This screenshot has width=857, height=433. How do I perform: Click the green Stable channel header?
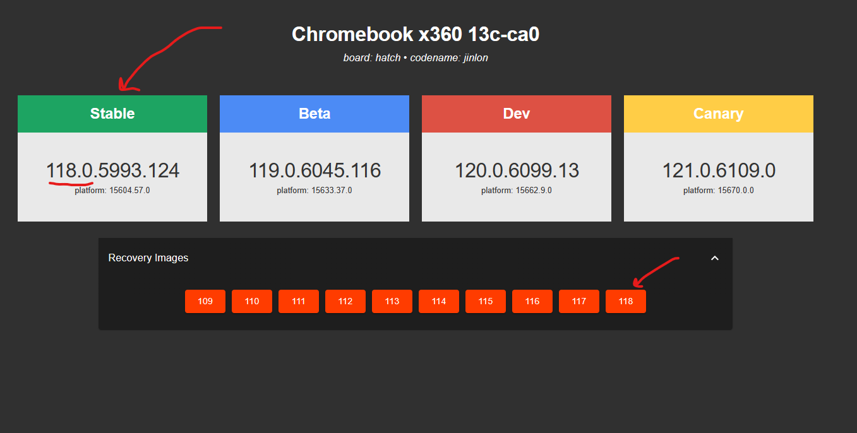[112, 114]
